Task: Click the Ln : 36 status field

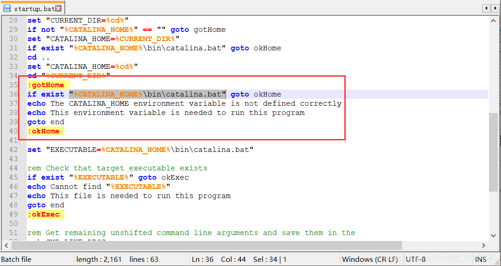Action: click(202, 259)
